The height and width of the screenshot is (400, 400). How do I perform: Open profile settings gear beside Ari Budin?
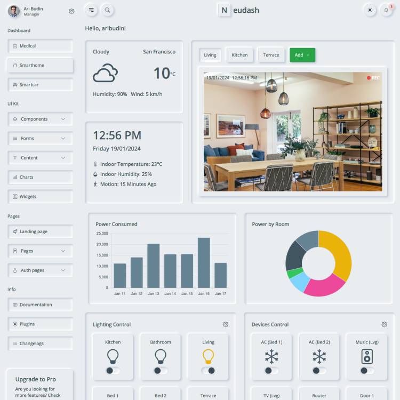point(71,11)
